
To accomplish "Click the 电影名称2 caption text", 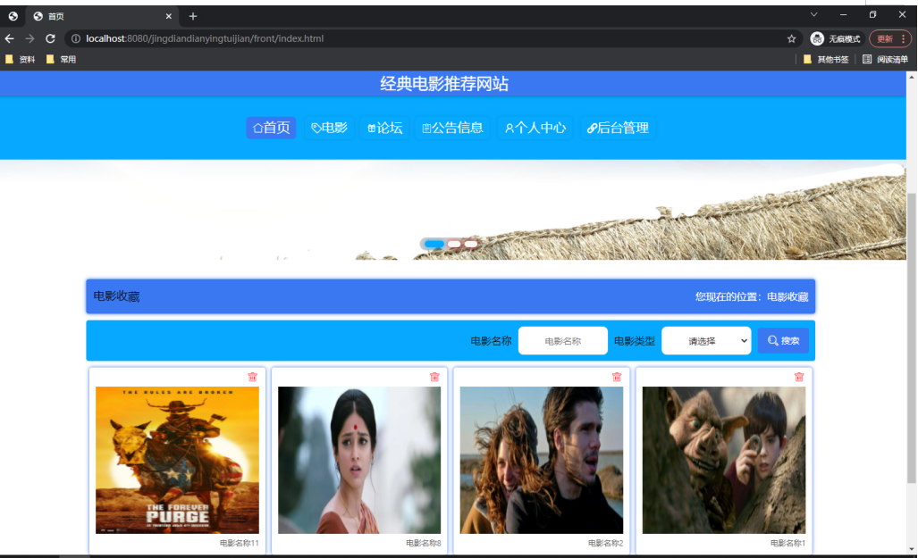I will coord(605,543).
